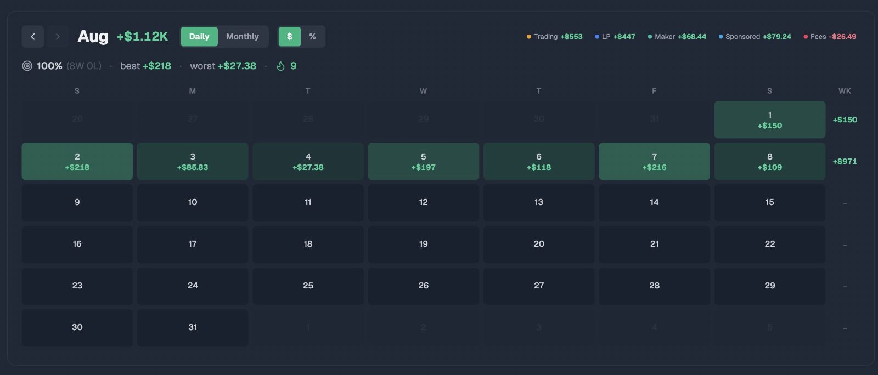
Task: Toggle the Trading legend dot
Action: coord(529,37)
